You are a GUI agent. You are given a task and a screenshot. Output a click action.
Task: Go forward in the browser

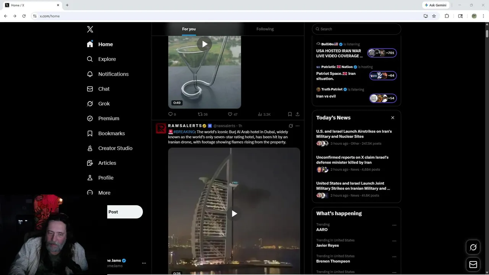coord(15,16)
